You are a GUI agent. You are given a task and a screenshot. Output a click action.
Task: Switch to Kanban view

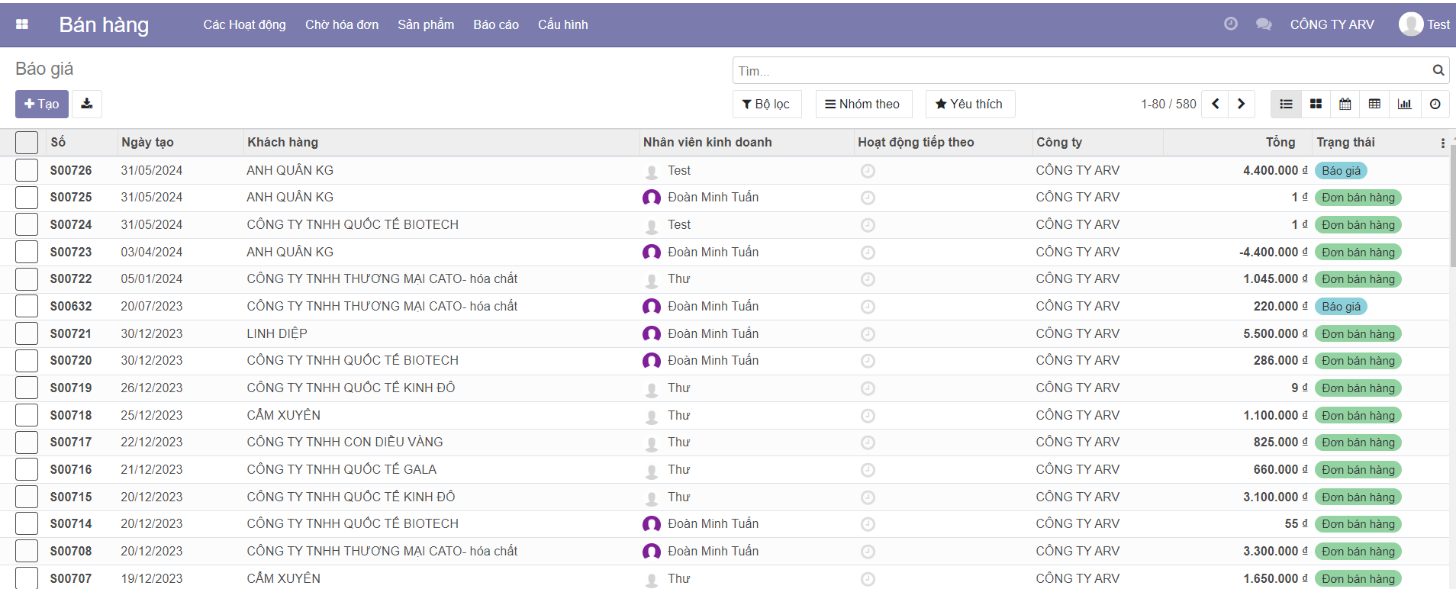click(1316, 104)
